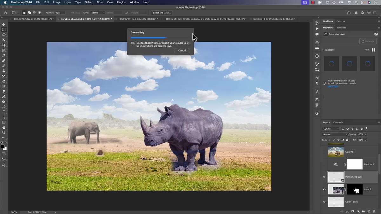Select the Lasso tool
The image size is (381, 214).
[4, 35]
